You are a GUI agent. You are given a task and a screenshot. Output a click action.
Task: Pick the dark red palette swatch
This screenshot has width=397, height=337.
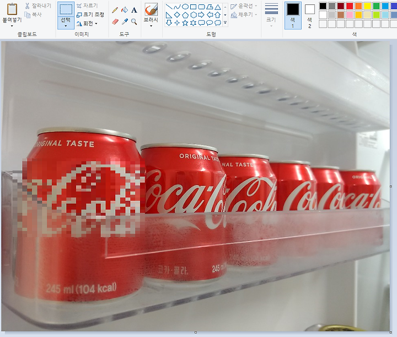coord(341,6)
